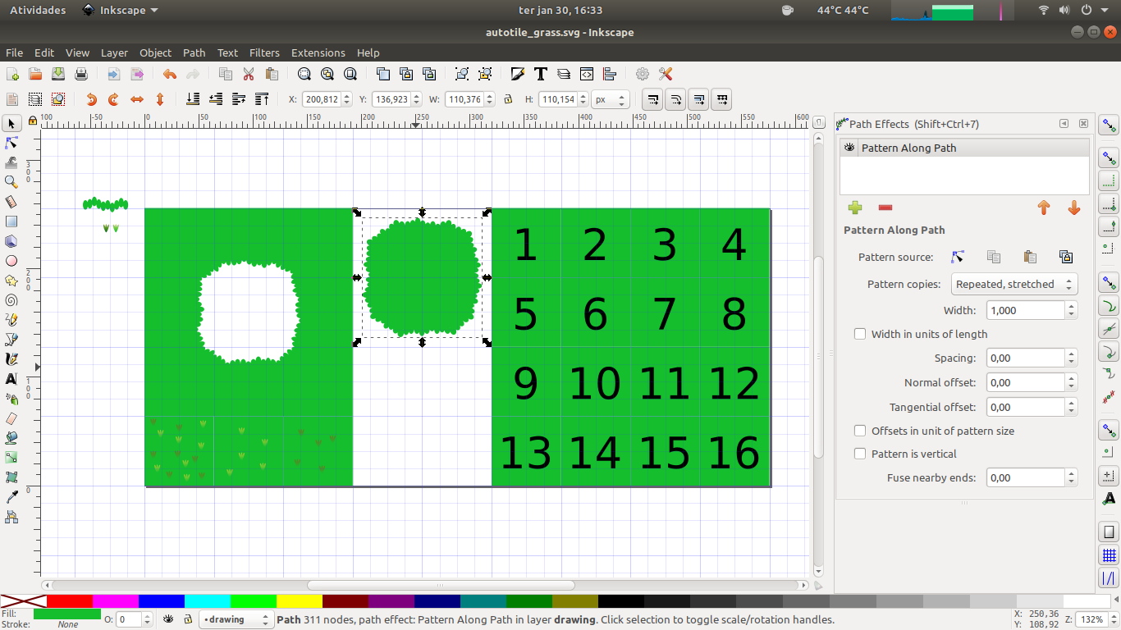Viewport: 1121px width, 630px height.
Task: Toggle Pattern Along Path effect visibility
Action: point(849,148)
